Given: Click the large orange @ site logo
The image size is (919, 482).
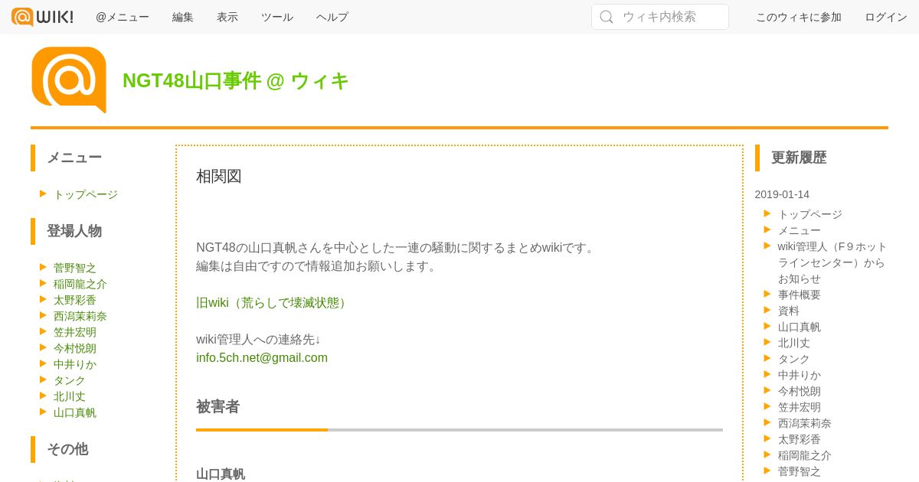Looking at the screenshot, I should click(69, 80).
